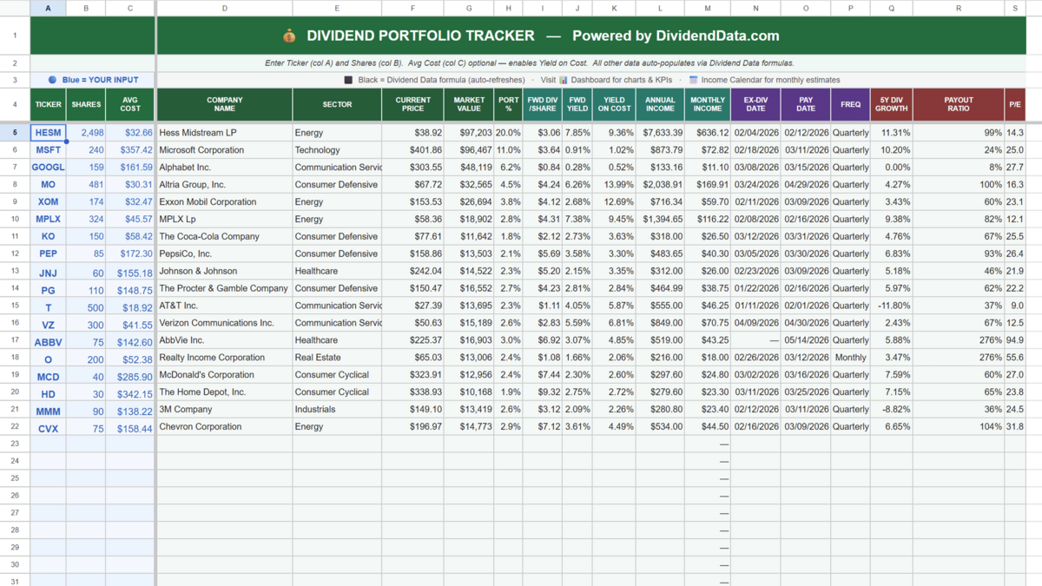This screenshot has width=1042, height=586.
Task: Select row number 10
Action: click(15, 219)
